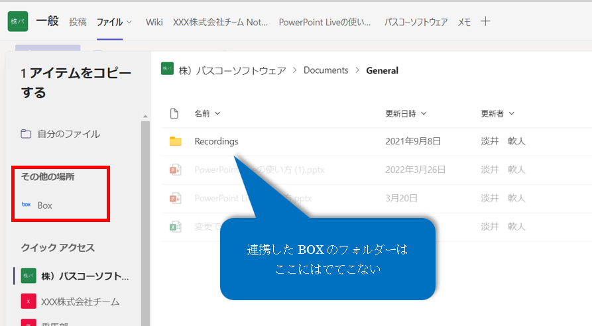This screenshot has height=326, width=592.
Task: Switch to the メモ tab
Action: pos(464,22)
